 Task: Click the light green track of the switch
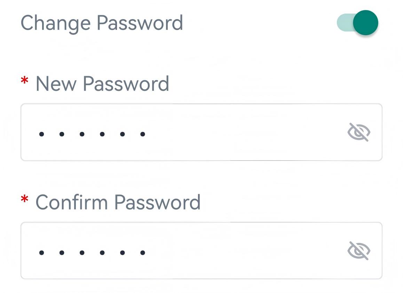(343, 23)
